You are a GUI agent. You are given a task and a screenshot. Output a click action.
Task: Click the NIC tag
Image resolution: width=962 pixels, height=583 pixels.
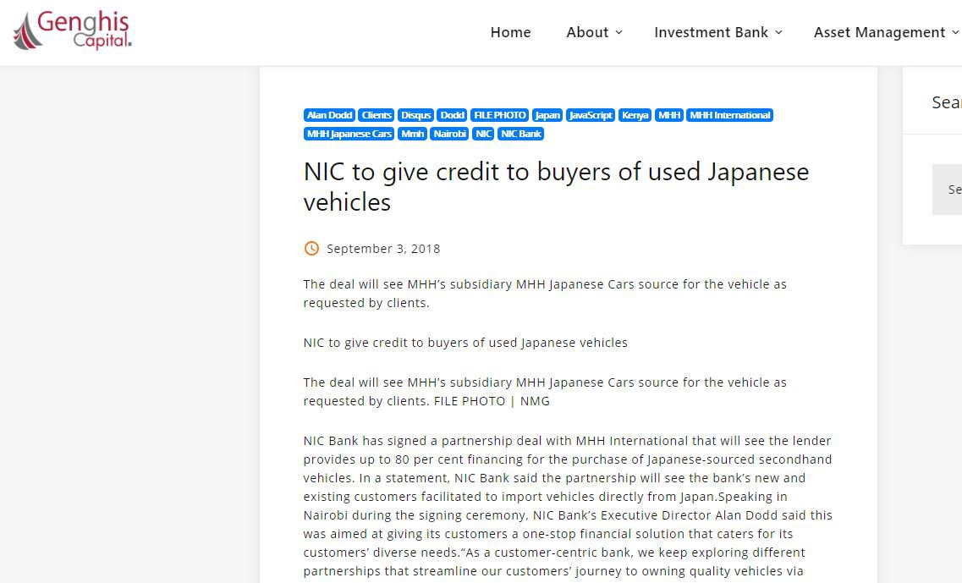click(x=483, y=134)
